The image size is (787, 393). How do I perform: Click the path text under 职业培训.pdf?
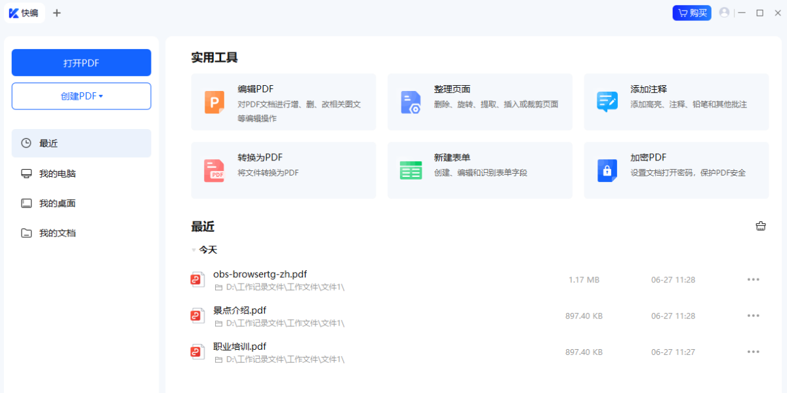pos(285,359)
